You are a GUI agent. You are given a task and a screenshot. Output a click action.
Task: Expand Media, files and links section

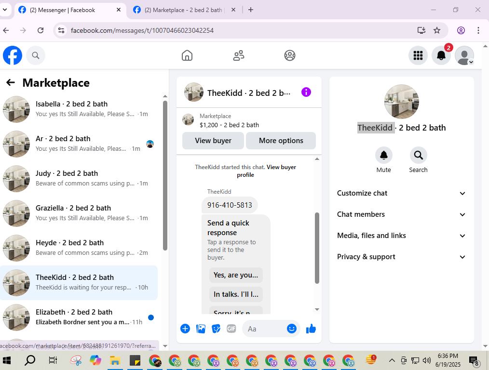(x=401, y=236)
